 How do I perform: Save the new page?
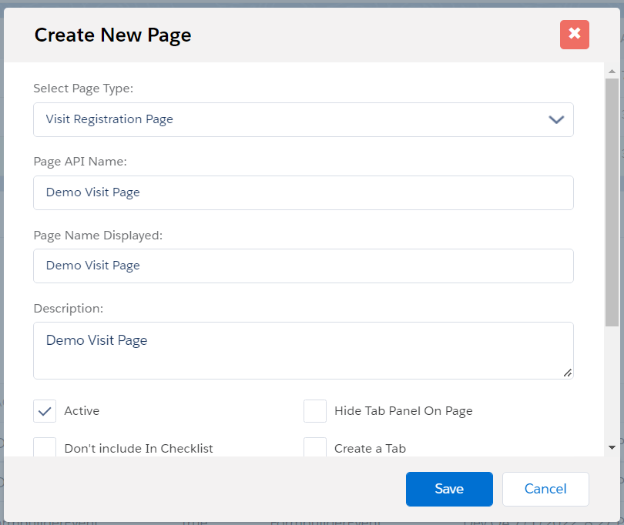pyautogui.click(x=449, y=489)
